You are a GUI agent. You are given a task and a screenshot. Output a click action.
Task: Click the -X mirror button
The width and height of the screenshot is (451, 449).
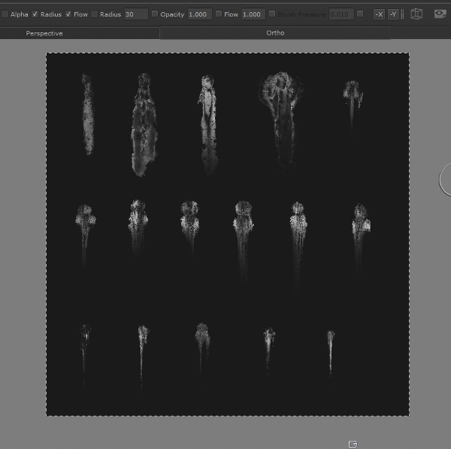[379, 14]
